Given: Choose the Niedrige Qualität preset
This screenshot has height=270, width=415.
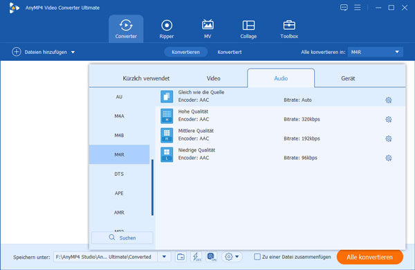Looking at the screenshot, I should (x=281, y=154).
